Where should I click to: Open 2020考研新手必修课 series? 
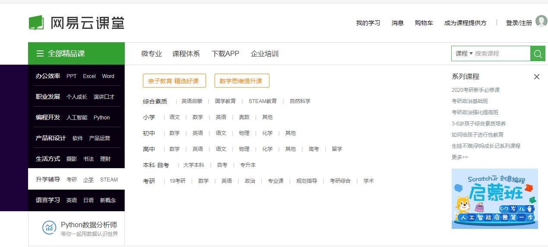point(475,90)
